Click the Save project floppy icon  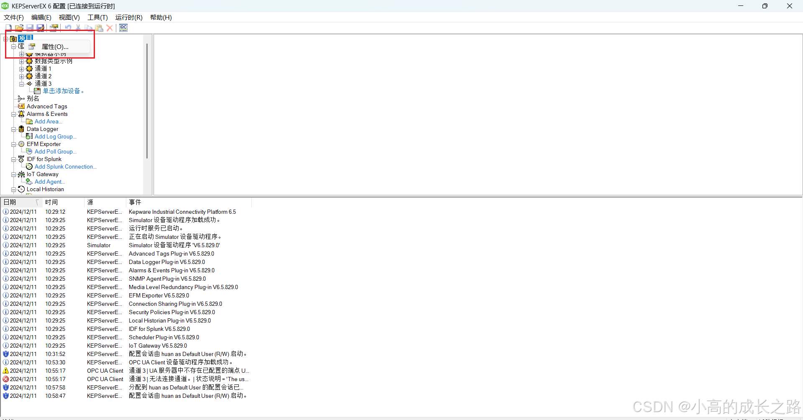pos(30,28)
